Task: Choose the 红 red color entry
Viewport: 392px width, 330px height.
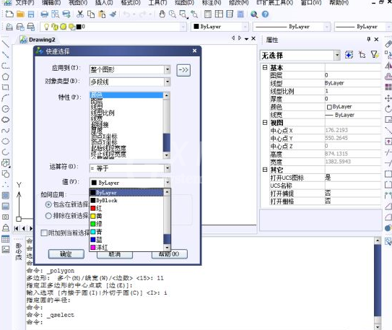Action: pyautogui.click(x=126, y=208)
